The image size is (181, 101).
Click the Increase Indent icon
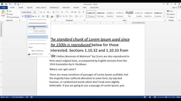click(x=75, y=12)
